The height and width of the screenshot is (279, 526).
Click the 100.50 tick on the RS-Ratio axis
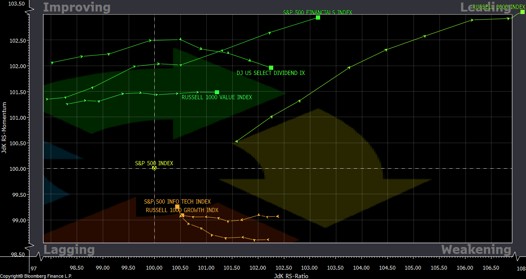tap(180, 268)
